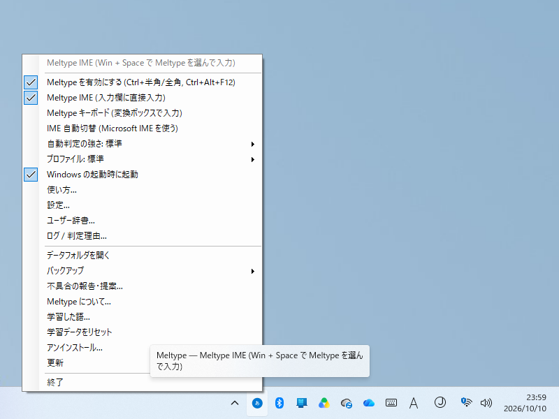The image size is (559, 419).
Task: Open the Wi-Fi network tray icon
Action: point(466,402)
